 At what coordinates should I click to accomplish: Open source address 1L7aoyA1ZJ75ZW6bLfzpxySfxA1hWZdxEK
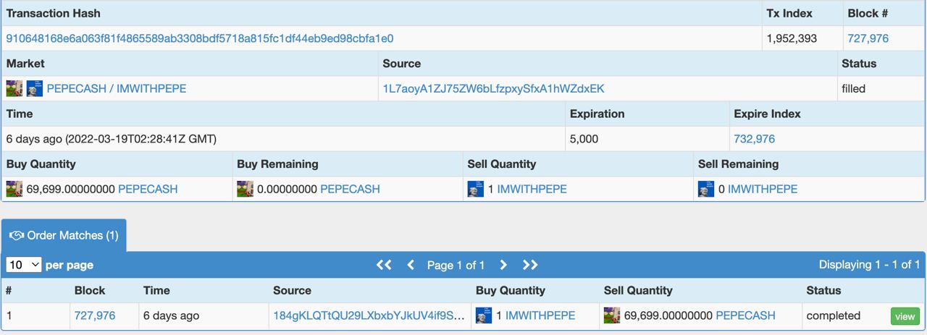(x=493, y=88)
